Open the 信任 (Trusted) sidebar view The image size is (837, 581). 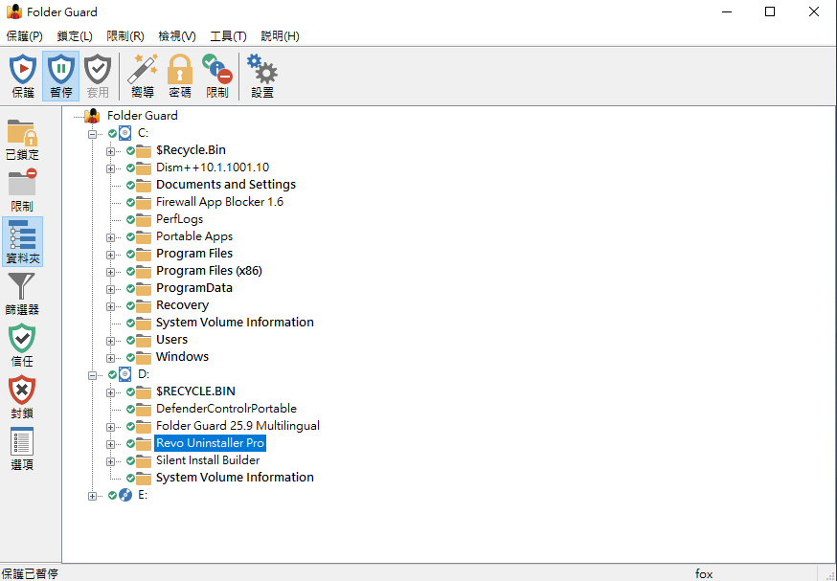(22, 346)
